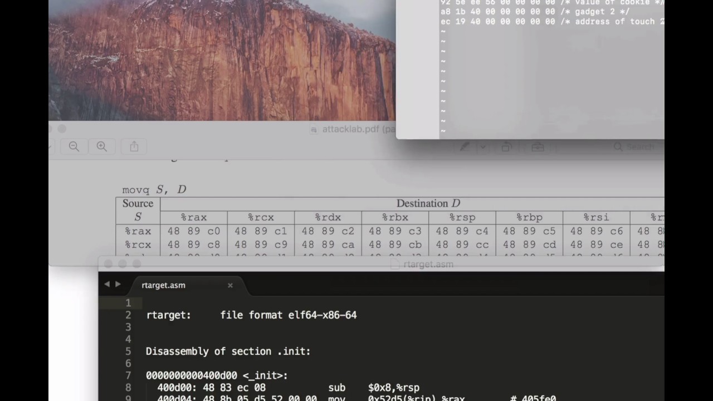Image resolution: width=713 pixels, height=401 pixels.
Task: Place cursor on the Disassembly of section .init line
Action: pyautogui.click(x=228, y=351)
